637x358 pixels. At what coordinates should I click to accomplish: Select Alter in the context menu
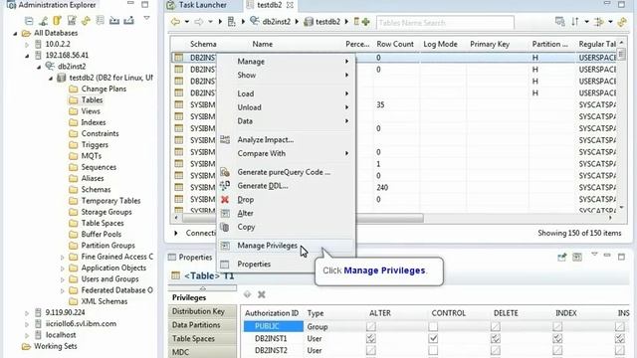click(287, 213)
